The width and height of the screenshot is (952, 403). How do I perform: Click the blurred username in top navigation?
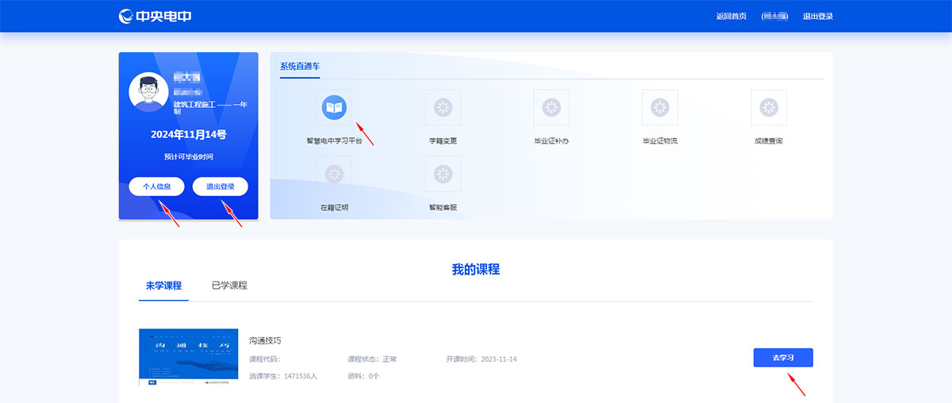774,16
